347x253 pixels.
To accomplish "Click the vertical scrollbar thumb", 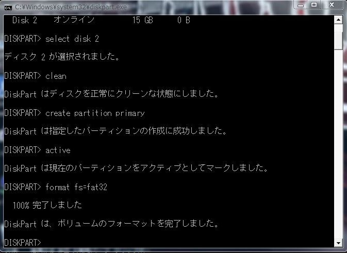I will (x=338, y=41).
